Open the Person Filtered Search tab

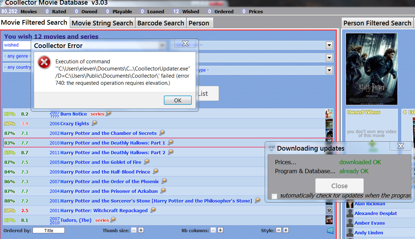coord(377,23)
